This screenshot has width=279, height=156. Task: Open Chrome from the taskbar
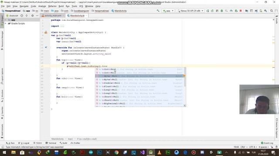pyautogui.click(x=116, y=152)
